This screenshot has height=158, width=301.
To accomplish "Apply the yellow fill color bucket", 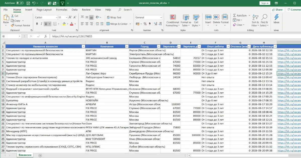I will coord(64,24).
